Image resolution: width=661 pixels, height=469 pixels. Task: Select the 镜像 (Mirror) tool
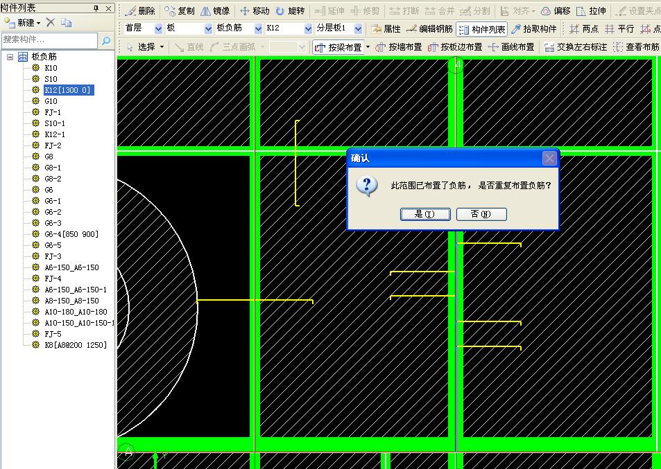(215, 11)
